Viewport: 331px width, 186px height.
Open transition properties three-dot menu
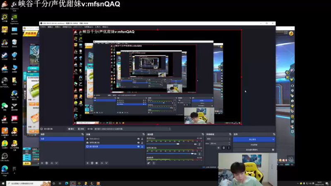pos(229,148)
